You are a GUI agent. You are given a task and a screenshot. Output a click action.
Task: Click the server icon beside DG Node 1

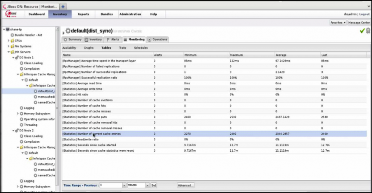coord(17,57)
